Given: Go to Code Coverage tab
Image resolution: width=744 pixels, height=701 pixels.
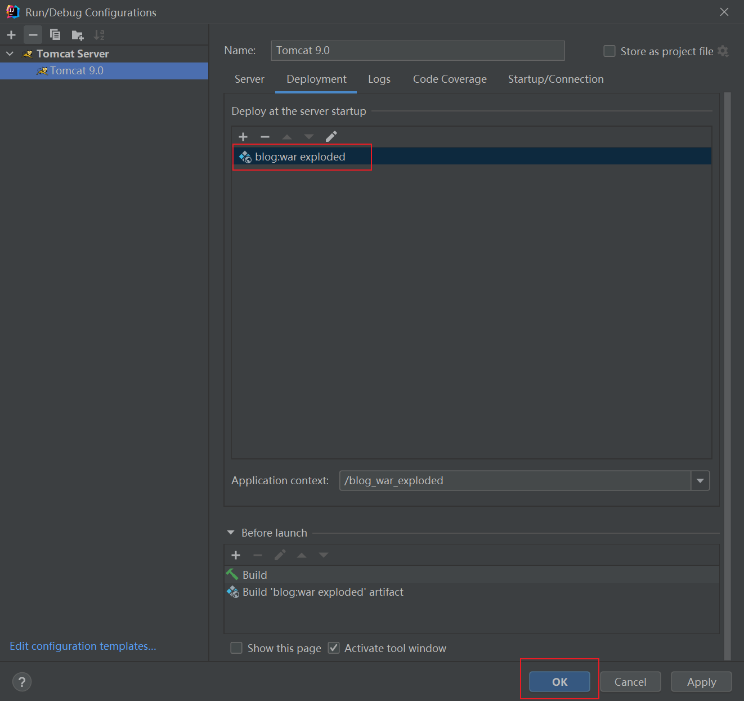Looking at the screenshot, I should pos(450,79).
